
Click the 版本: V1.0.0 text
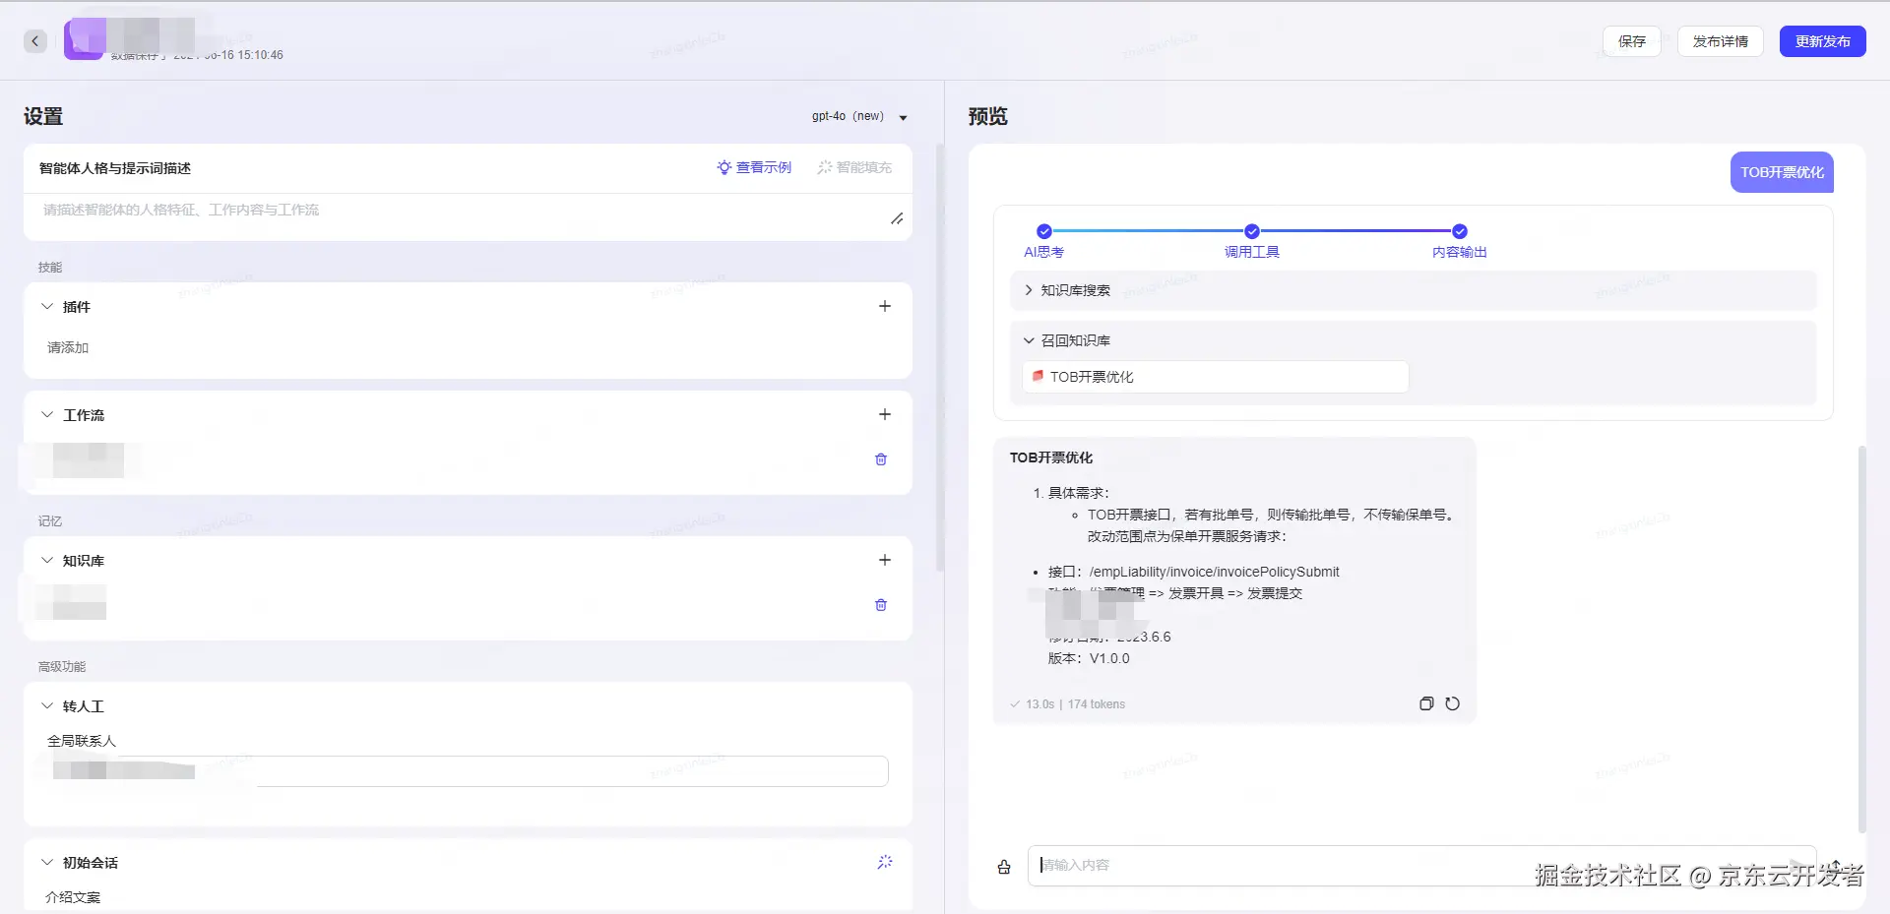(x=1089, y=658)
